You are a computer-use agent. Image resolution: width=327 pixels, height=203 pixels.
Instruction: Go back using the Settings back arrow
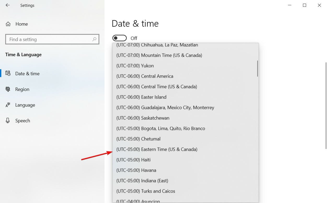click(x=8, y=5)
